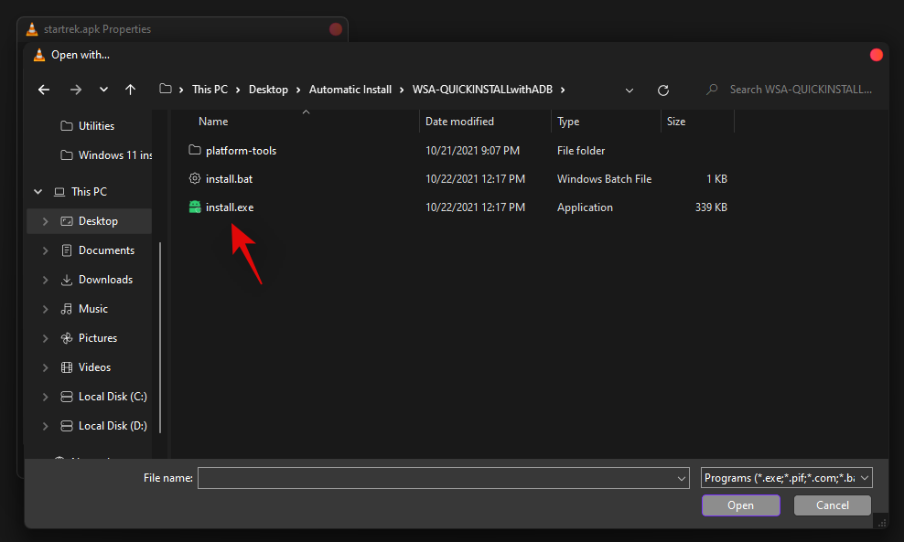The height and width of the screenshot is (542, 904).
Task: Collapse the This PC tree node
Action: [38, 192]
